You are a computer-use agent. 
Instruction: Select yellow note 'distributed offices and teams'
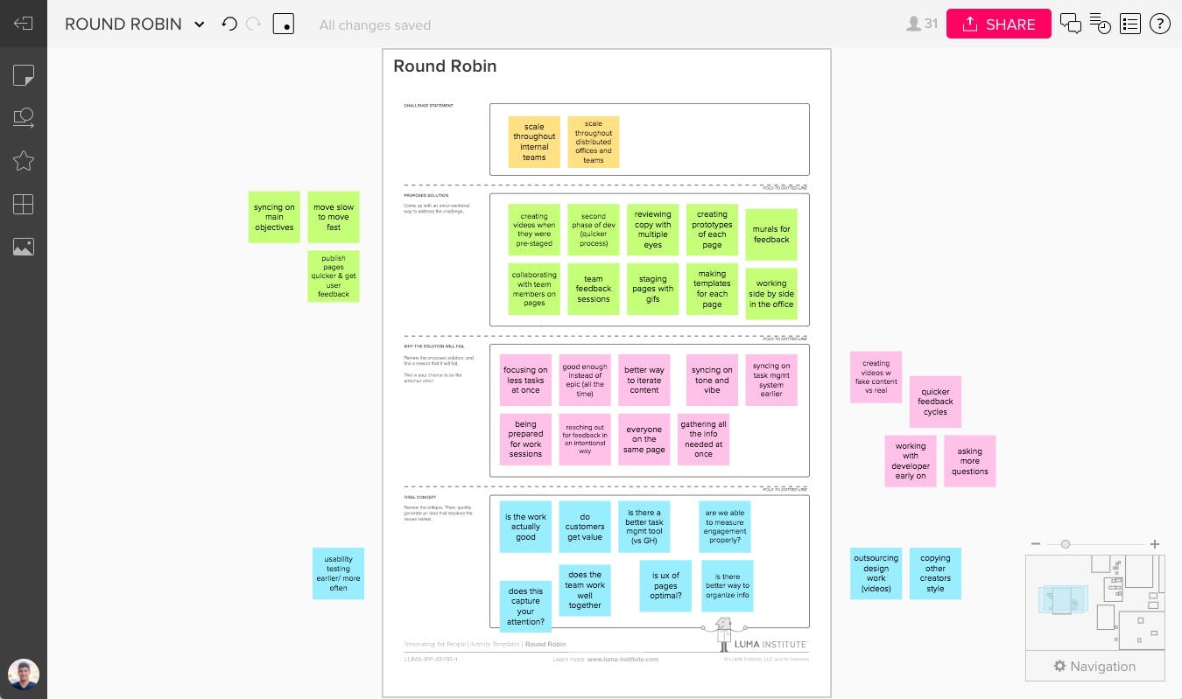tap(593, 142)
